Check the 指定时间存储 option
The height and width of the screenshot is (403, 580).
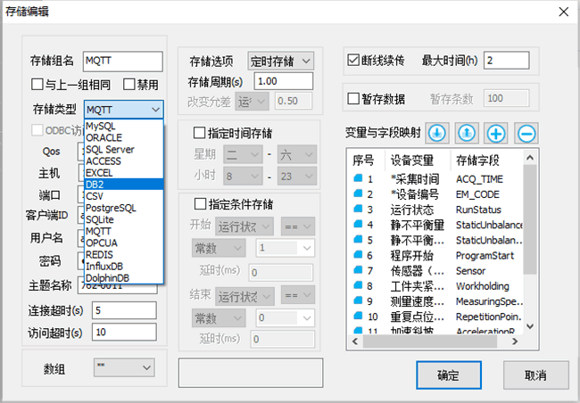[x=200, y=133]
